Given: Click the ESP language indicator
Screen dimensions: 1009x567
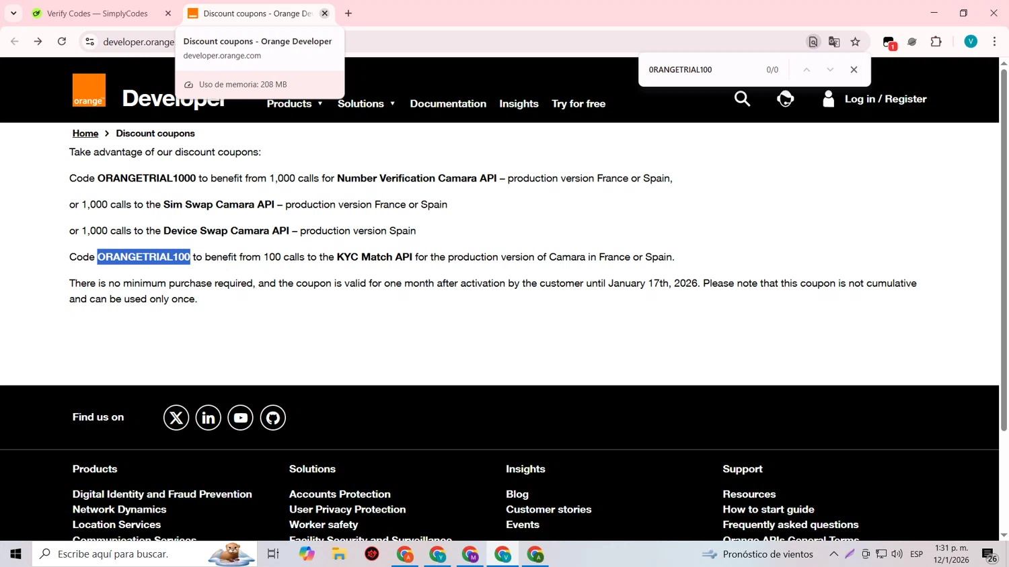Looking at the screenshot, I should pyautogui.click(x=916, y=554).
